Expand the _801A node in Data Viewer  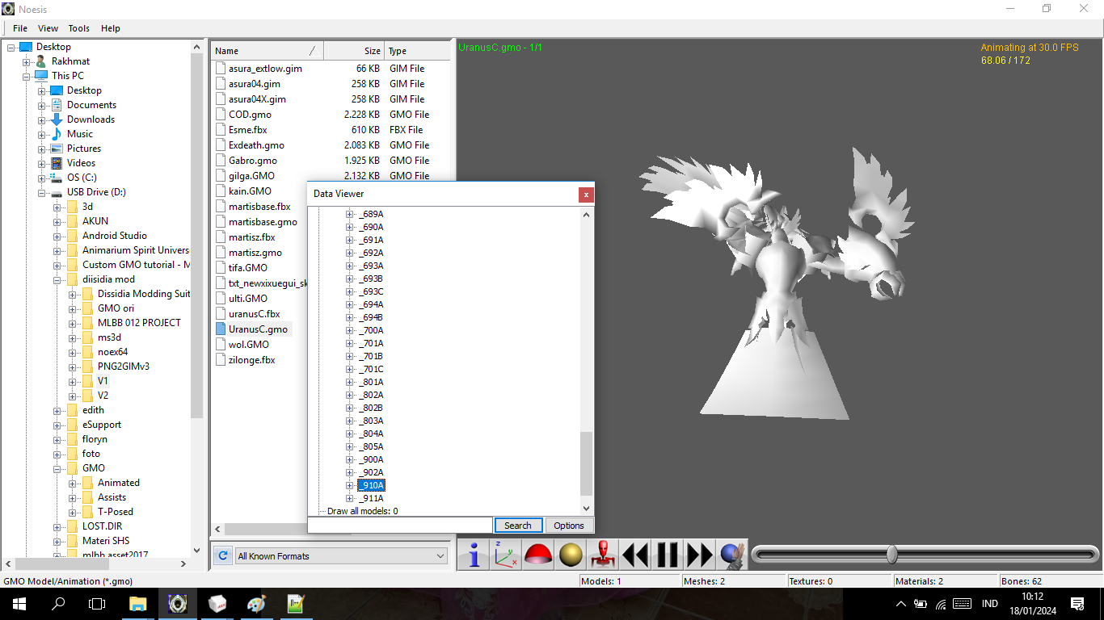[350, 382]
